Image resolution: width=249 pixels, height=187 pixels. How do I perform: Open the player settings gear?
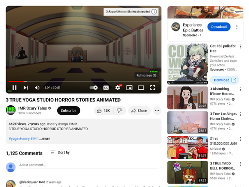tap(118, 88)
